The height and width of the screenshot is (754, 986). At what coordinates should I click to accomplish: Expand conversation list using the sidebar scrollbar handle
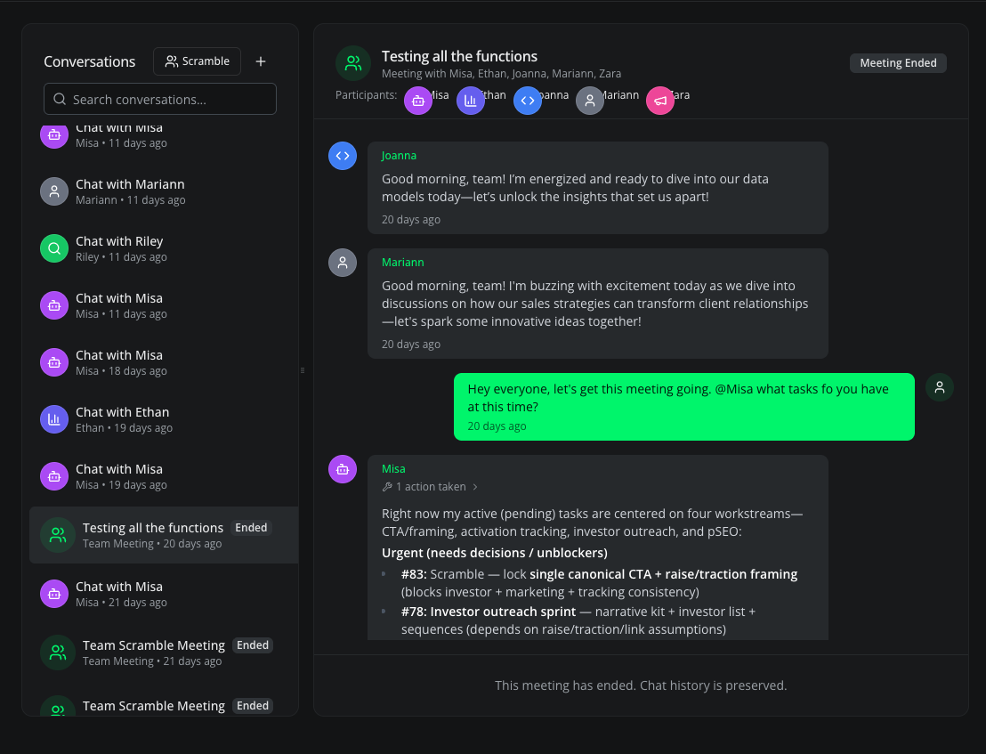[303, 369]
